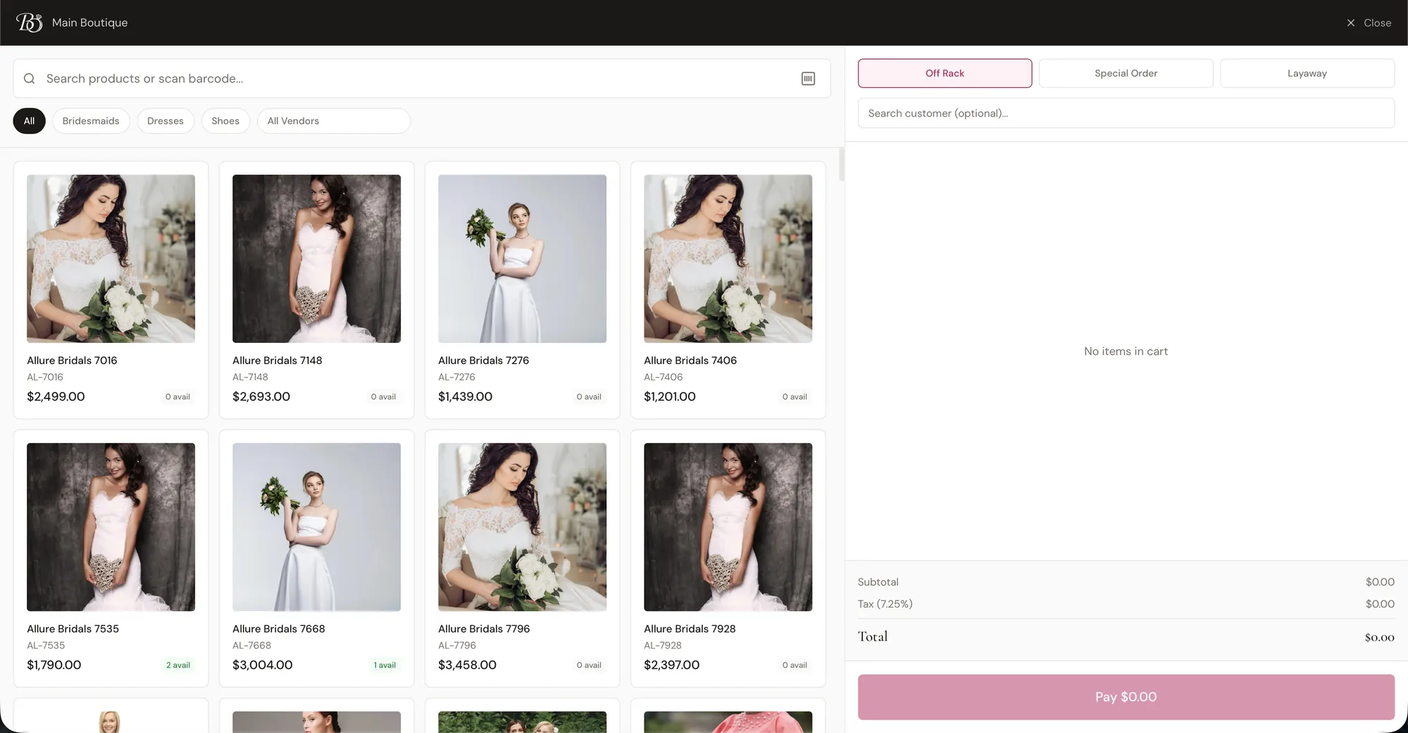Pick the Allure Bridals 7276 dress image
The width and height of the screenshot is (1408, 733).
[522, 259]
